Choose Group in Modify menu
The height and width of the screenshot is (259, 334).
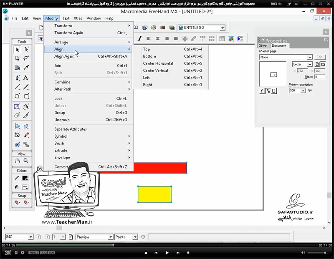click(89, 113)
